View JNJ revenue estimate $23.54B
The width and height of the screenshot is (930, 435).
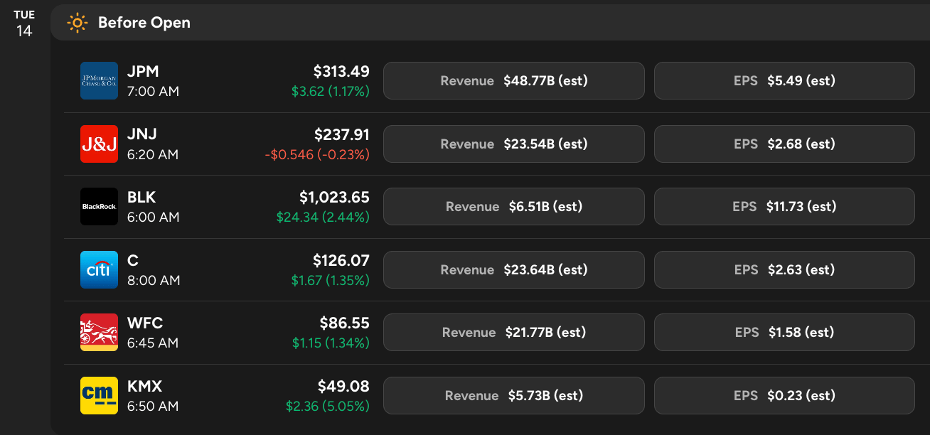[514, 144]
